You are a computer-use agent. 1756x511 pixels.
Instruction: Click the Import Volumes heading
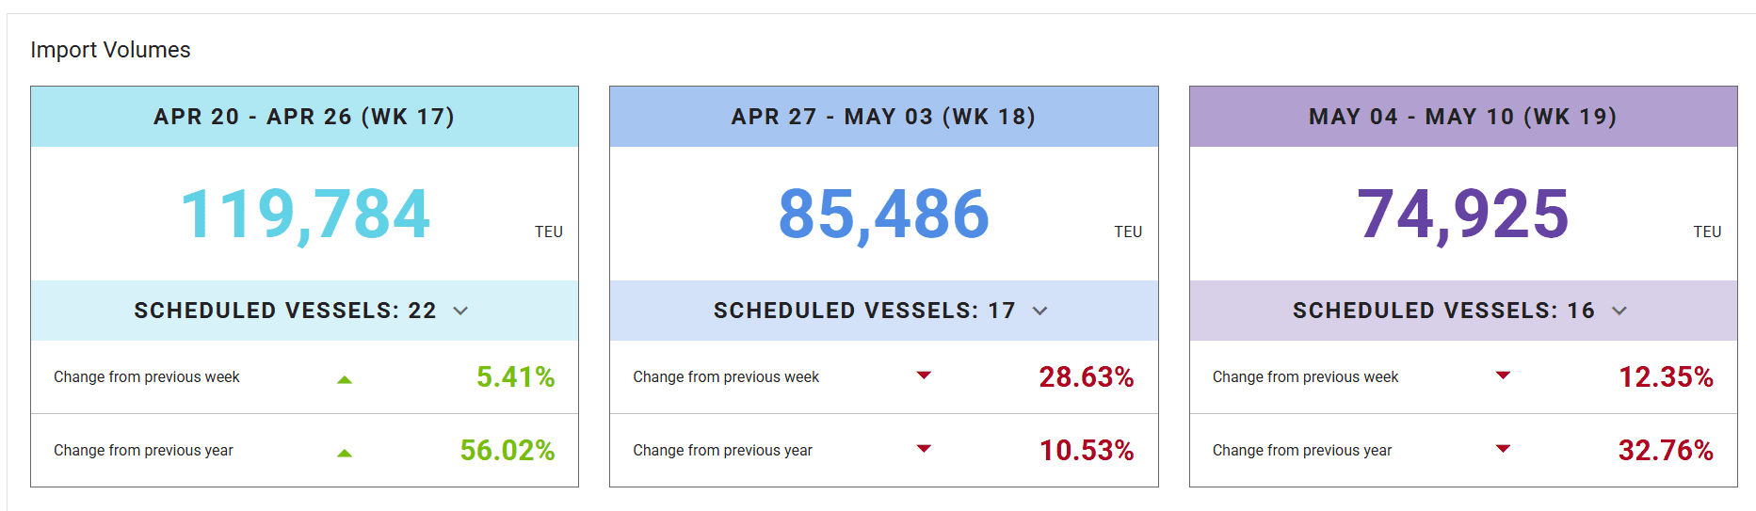[x=110, y=50]
